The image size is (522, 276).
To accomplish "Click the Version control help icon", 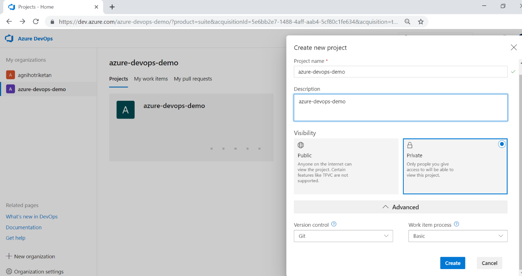I will pos(334,224).
